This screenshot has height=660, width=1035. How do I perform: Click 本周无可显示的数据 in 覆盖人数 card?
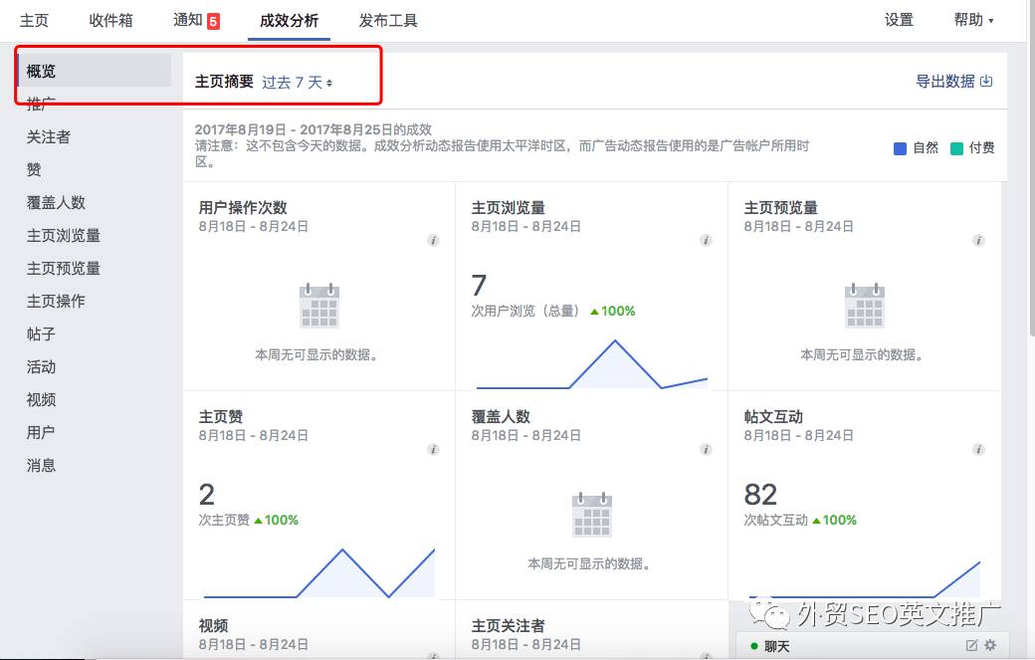(x=589, y=563)
